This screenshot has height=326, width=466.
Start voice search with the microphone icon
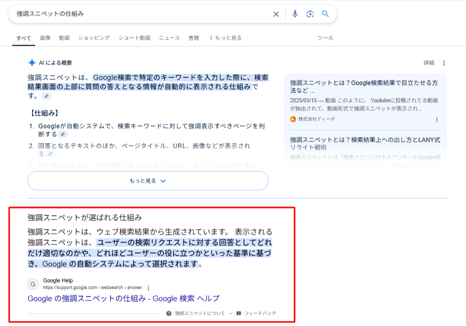click(295, 14)
